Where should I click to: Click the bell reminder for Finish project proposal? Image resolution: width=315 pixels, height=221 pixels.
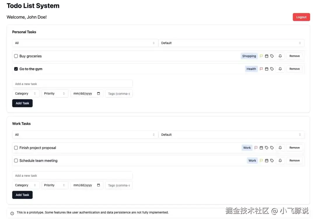point(280,148)
